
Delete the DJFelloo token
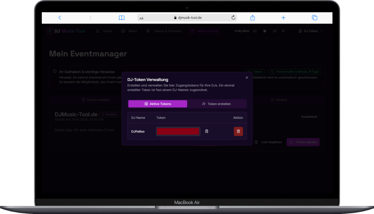point(238,131)
